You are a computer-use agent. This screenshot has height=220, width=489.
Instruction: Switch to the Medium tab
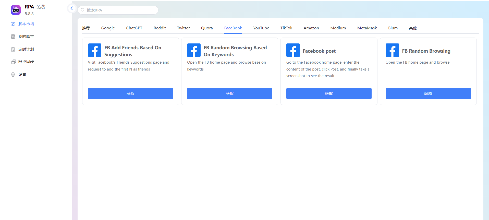coord(338,28)
